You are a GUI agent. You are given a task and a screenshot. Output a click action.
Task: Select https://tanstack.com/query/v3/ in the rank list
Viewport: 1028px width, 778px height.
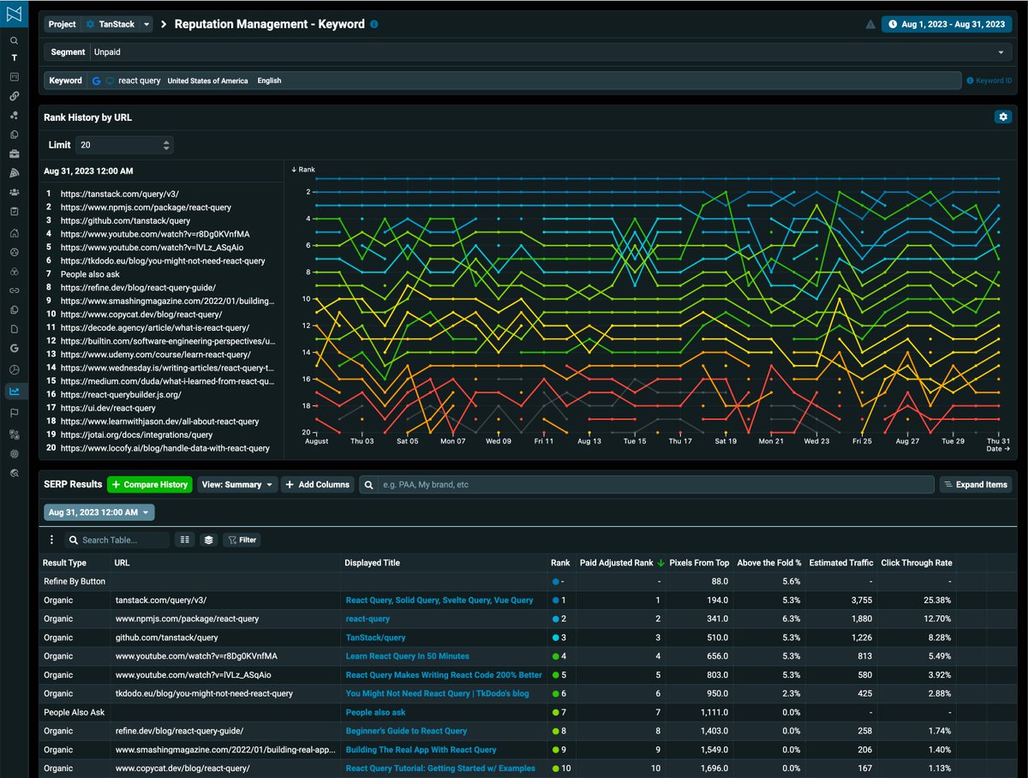(x=119, y=194)
